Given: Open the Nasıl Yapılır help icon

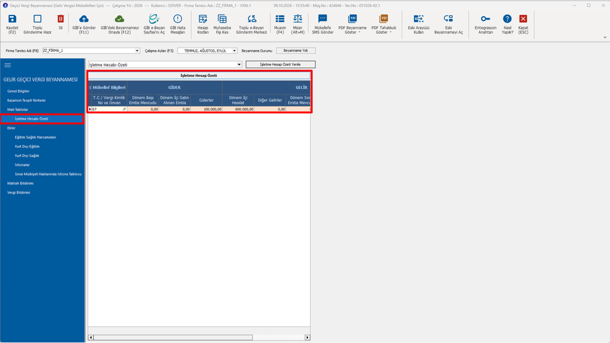Looking at the screenshot, I should coord(507,18).
